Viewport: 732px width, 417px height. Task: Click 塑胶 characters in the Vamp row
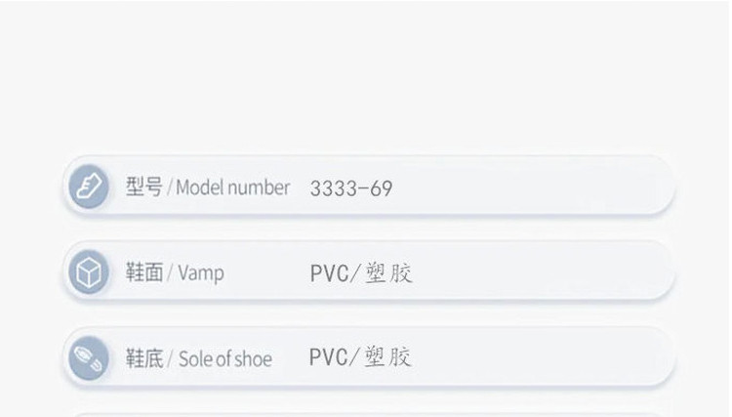[x=388, y=273]
